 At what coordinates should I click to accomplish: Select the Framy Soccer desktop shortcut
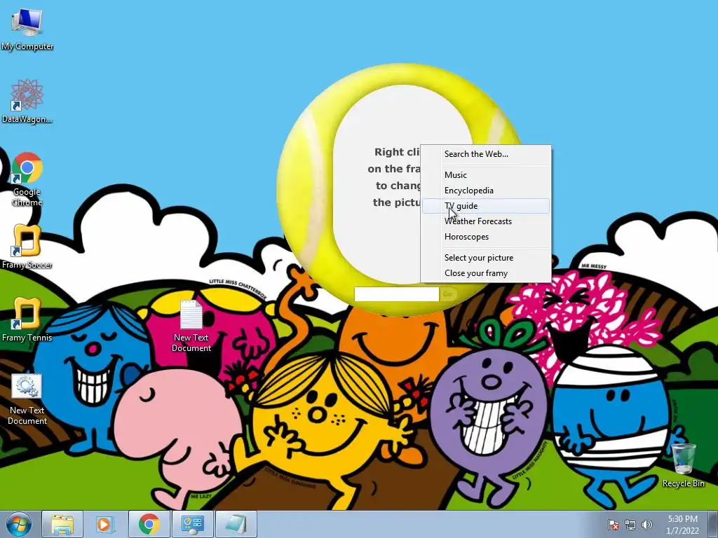(x=27, y=246)
